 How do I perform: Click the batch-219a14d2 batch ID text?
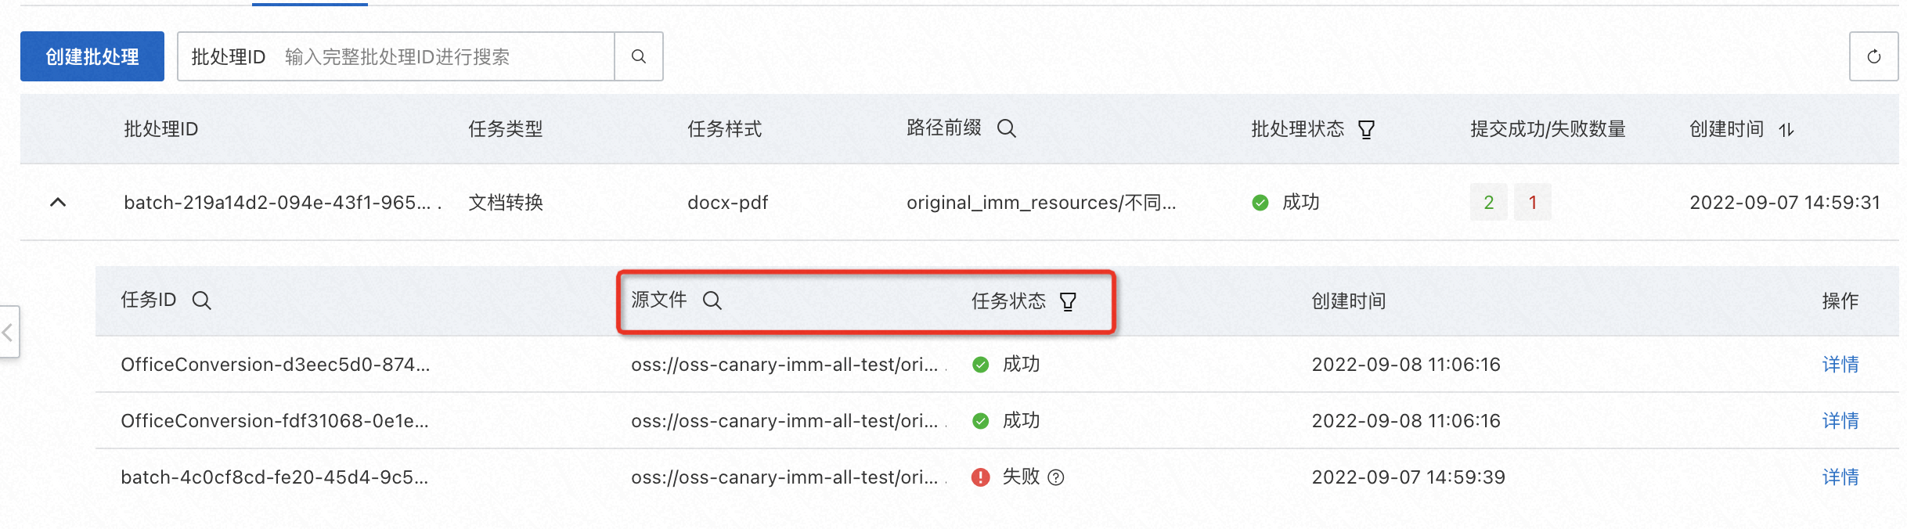click(x=277, y=203)
